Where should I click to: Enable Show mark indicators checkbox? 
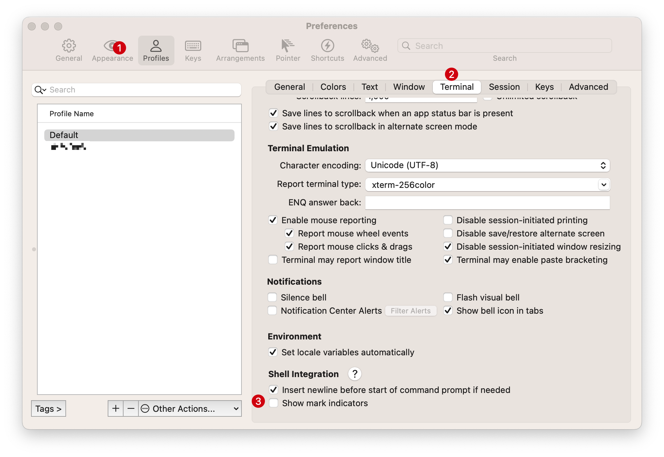point(274,403)
